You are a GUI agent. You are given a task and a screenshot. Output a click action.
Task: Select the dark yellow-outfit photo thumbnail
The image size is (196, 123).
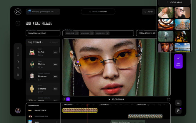(182, 36)
